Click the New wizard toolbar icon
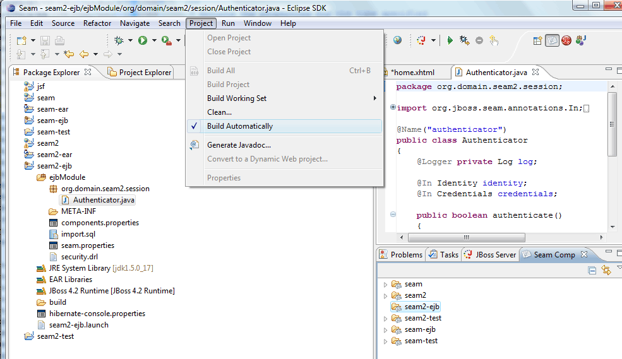 coord(21,40)
